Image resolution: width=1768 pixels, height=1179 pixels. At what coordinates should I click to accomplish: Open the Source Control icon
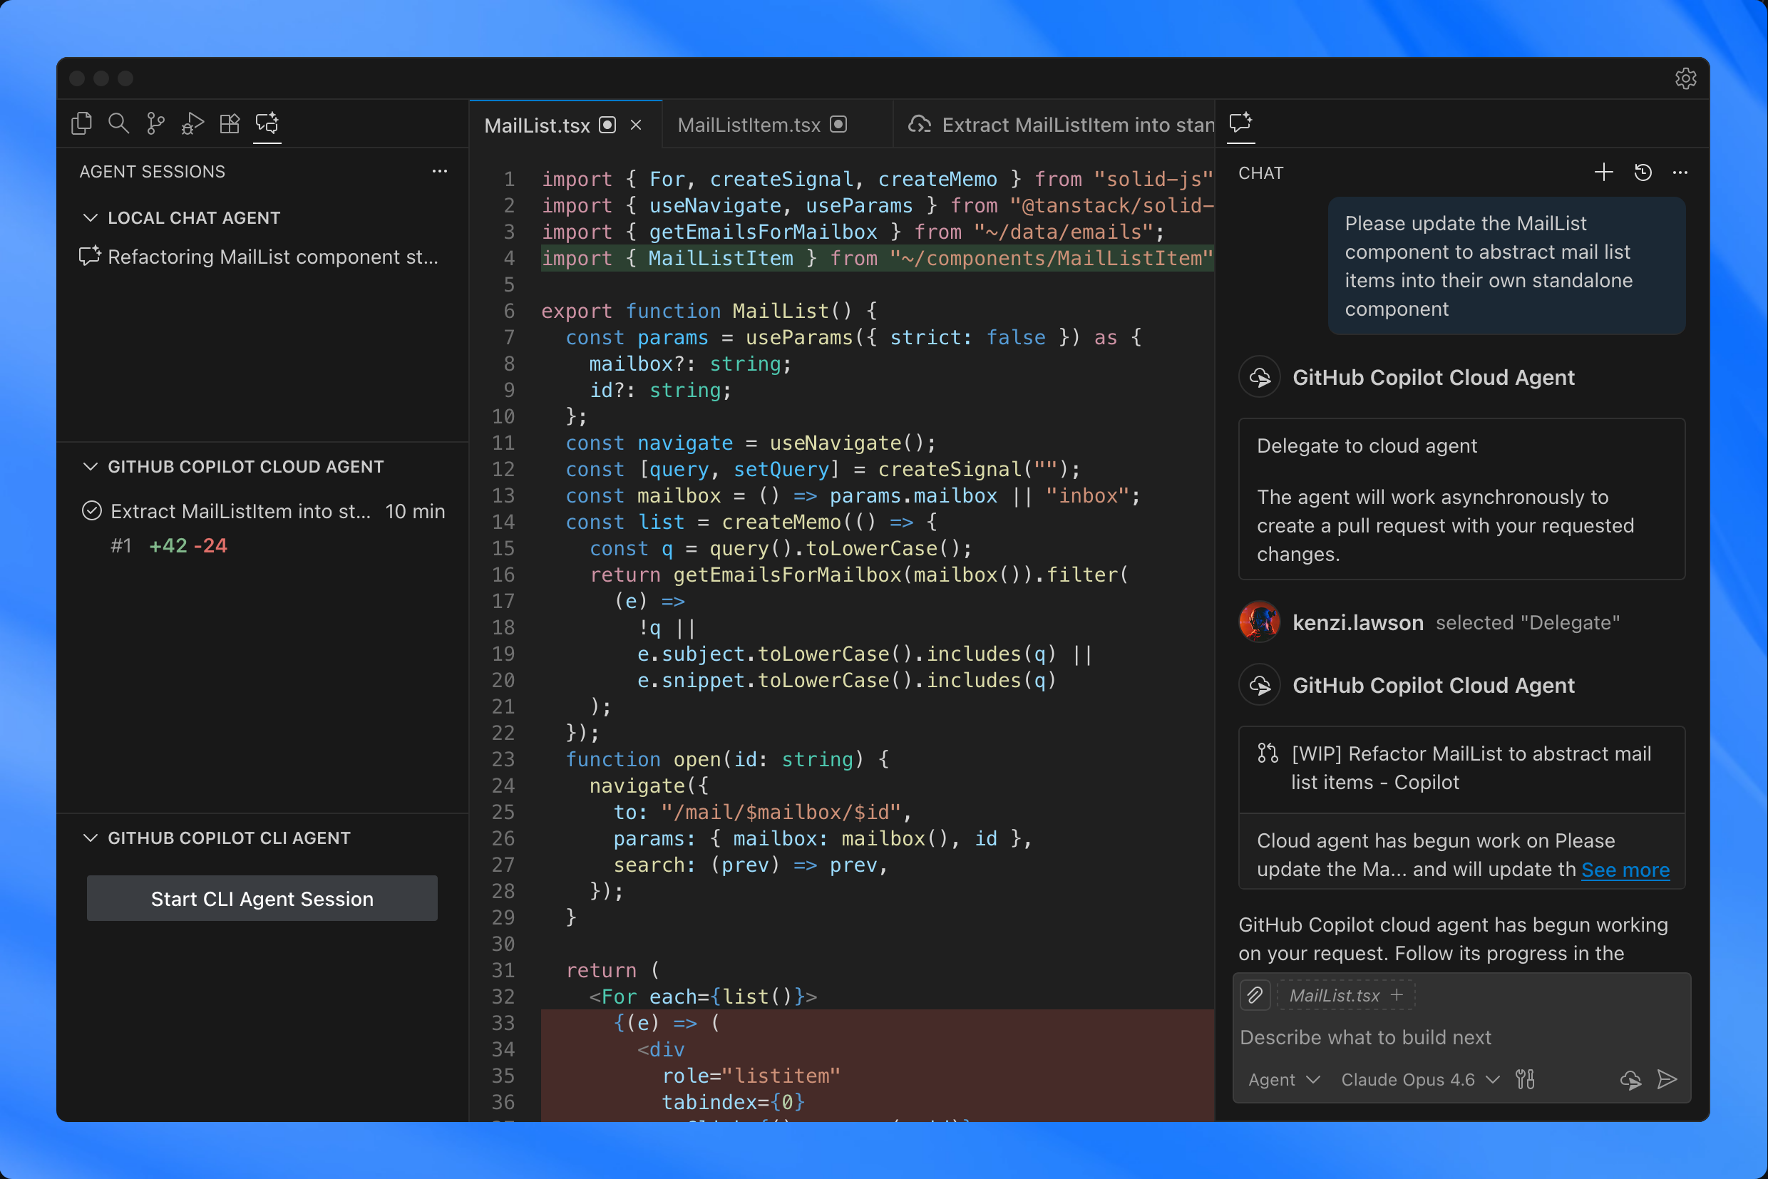[x=155, y=123]
